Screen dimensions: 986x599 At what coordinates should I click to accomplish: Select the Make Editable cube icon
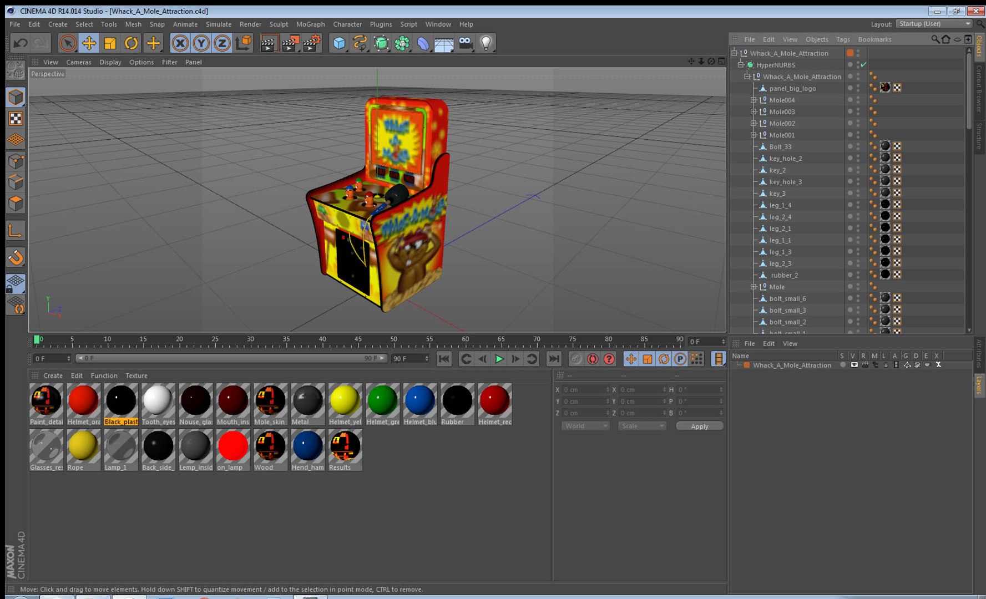click(x=16, y=70)
